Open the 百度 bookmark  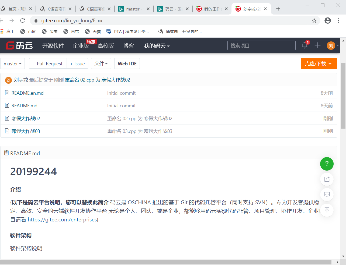point(28,31)
